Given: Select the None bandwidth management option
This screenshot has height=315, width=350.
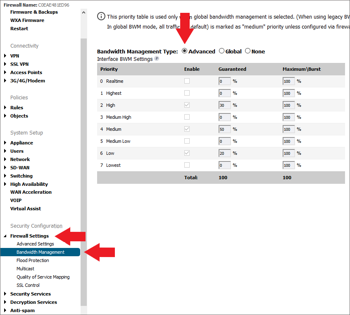Looking at the screenshot, I should point(248,51).
